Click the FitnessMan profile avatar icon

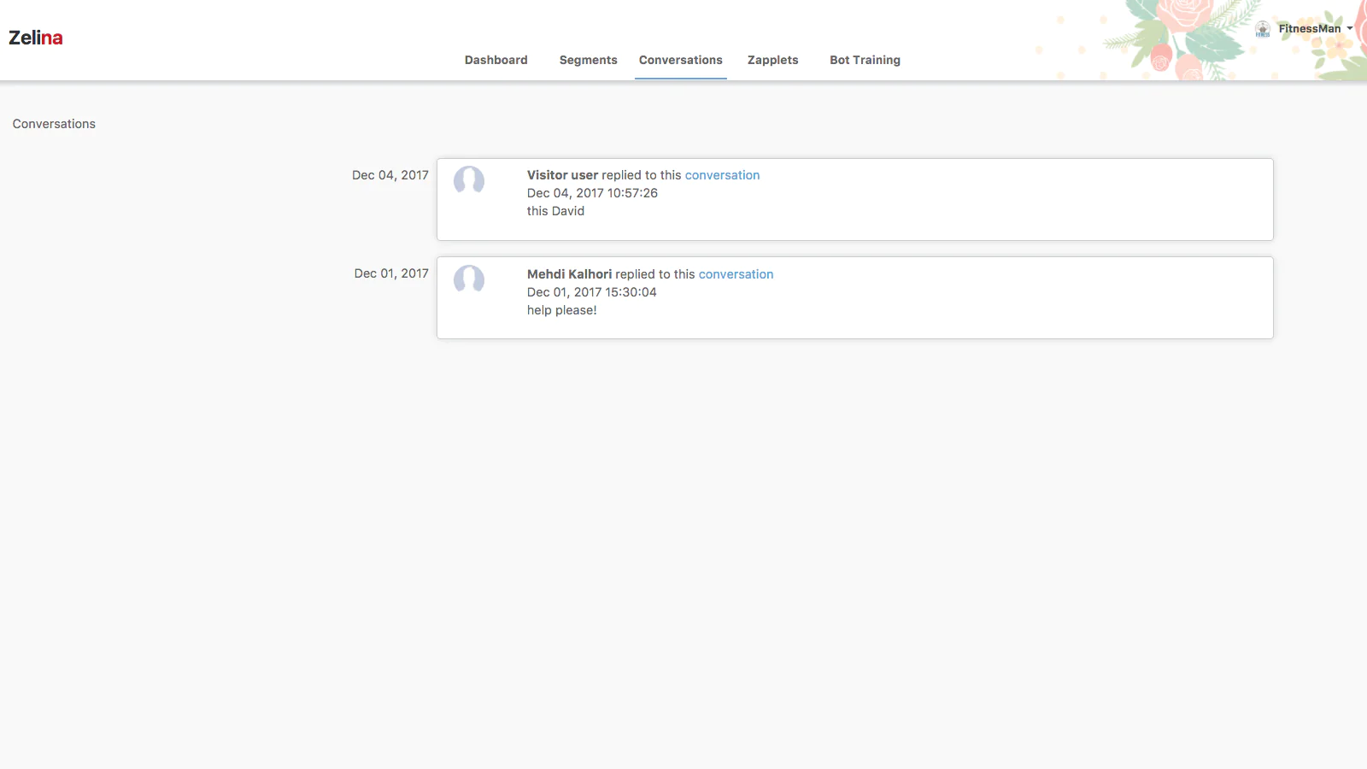[x=1263, y=29]
